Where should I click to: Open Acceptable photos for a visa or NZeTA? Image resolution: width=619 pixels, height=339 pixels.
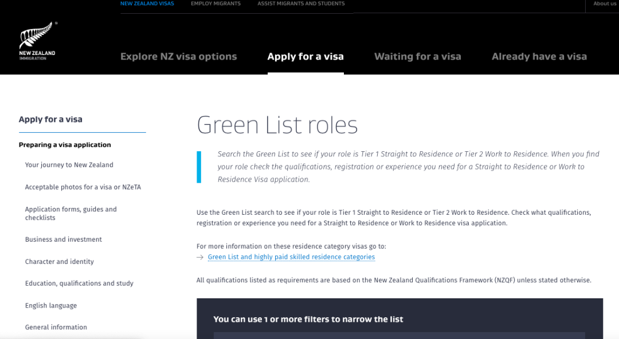83,187
